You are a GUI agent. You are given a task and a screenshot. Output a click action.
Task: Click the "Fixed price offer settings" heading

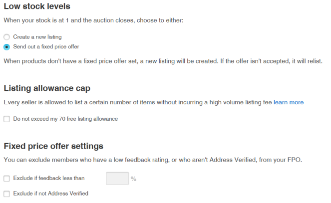point(53,146)
